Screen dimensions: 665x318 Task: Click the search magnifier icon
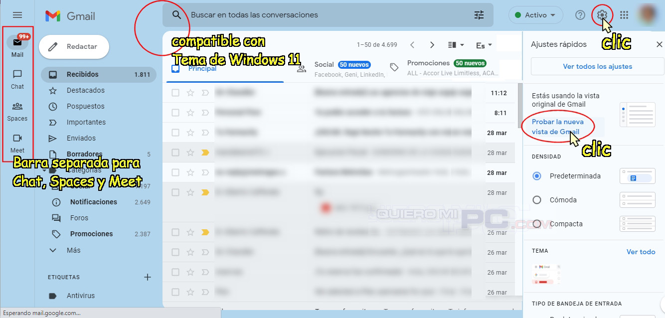click(176, 15)
